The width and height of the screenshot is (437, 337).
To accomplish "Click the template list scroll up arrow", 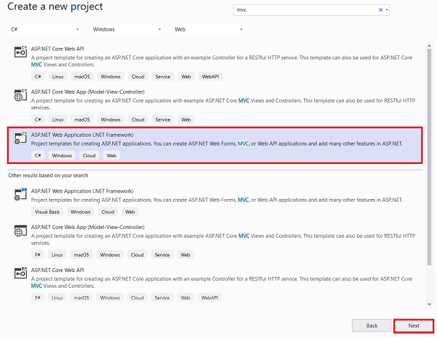I will 429,45.
